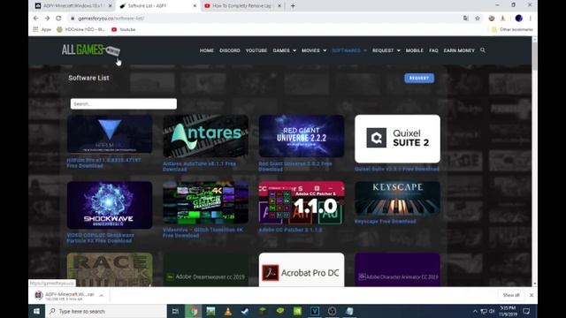Click the Red Giant Universe Free Download link
The width and height of the screenshot is (566, 318).
tap(294, 167)
